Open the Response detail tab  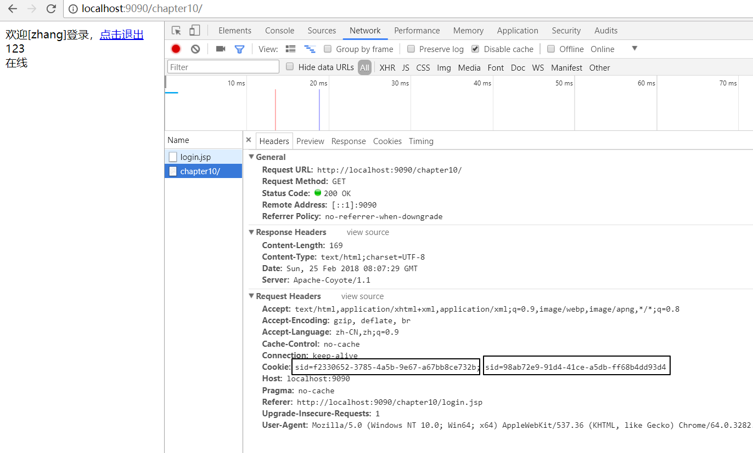[349, 141]
